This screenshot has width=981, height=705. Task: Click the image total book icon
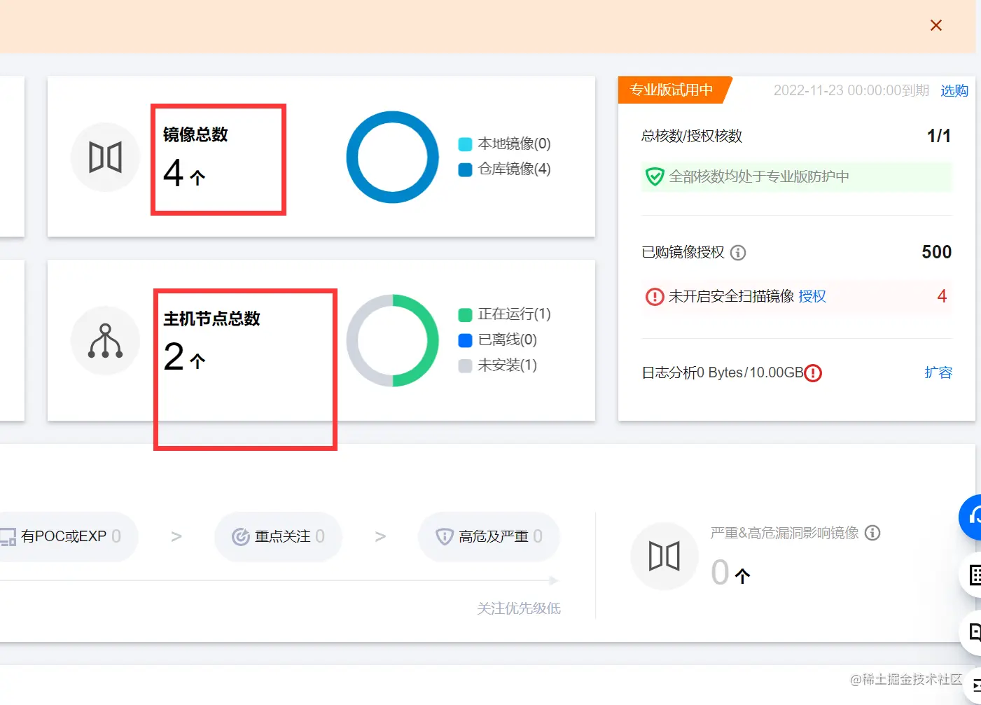coord(106,157)
